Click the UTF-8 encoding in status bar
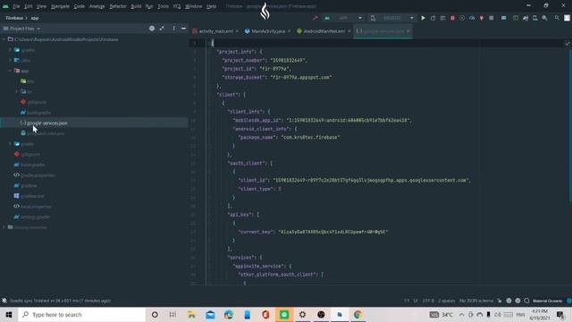572x322 pixels. pos(428,301)
